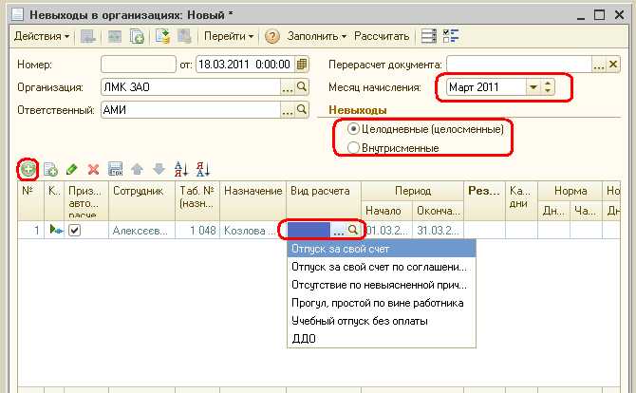The height and width of the screenshot is (393, 636).
Task: Choose Прогул, простой по вине работника
Action: click(x=382, y=303)
